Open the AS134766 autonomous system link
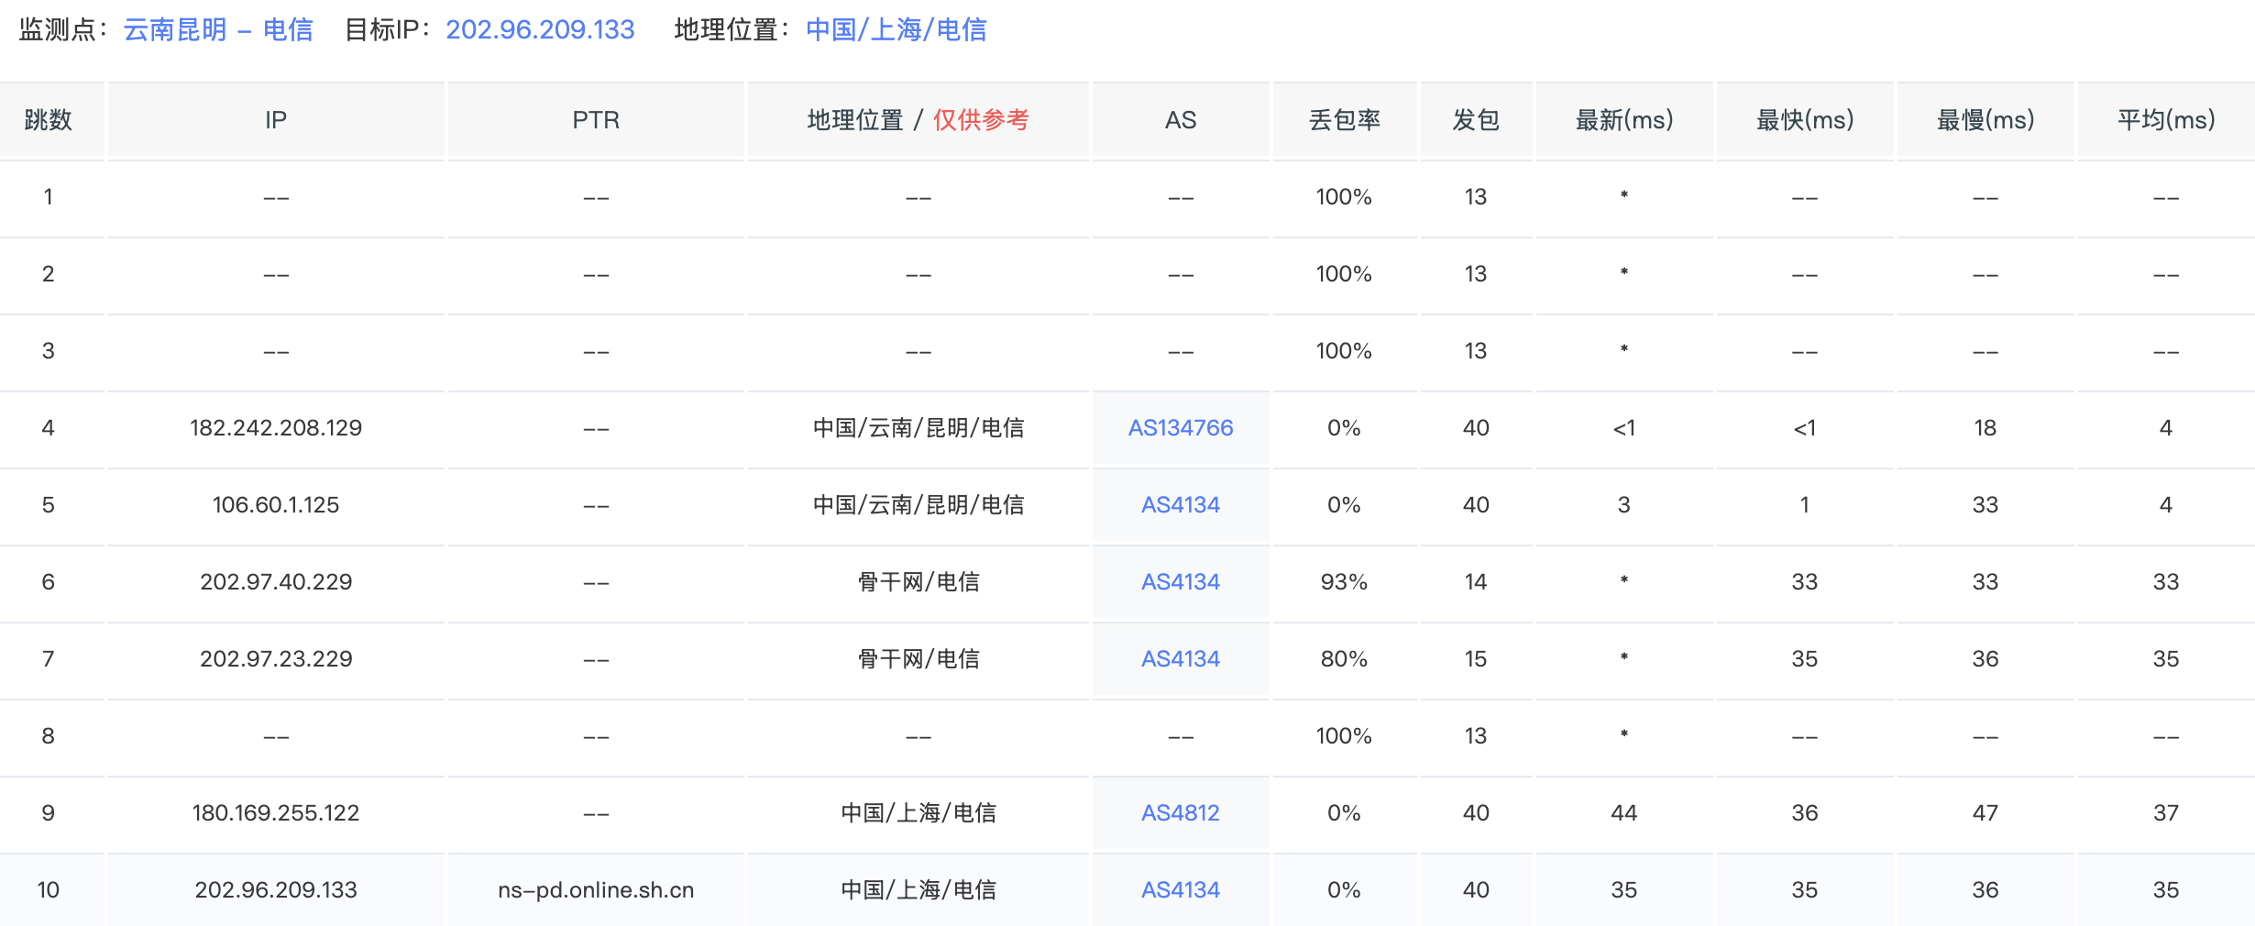The height and width of the screenshot is (926, 2255). 1180,427
